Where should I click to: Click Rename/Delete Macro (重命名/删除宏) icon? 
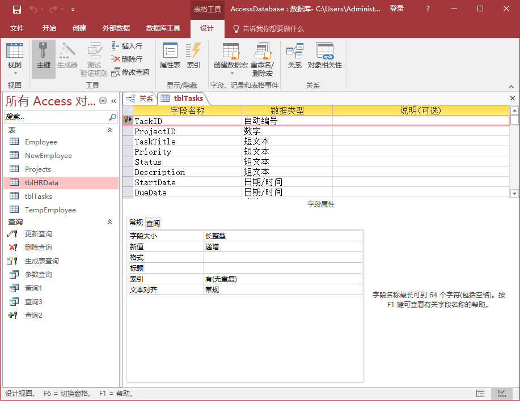(x=262, y=58)
